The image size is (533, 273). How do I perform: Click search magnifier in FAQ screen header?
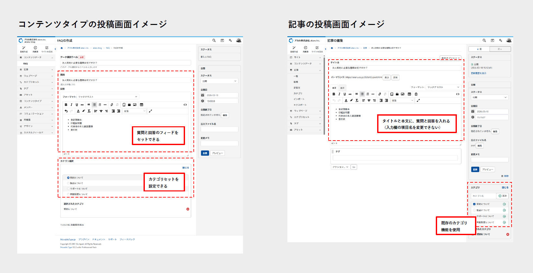click(x=214, y=40)
